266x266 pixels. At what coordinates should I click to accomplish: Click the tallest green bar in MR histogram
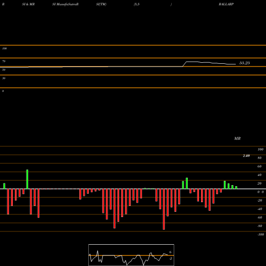click(x=27, y=179)
